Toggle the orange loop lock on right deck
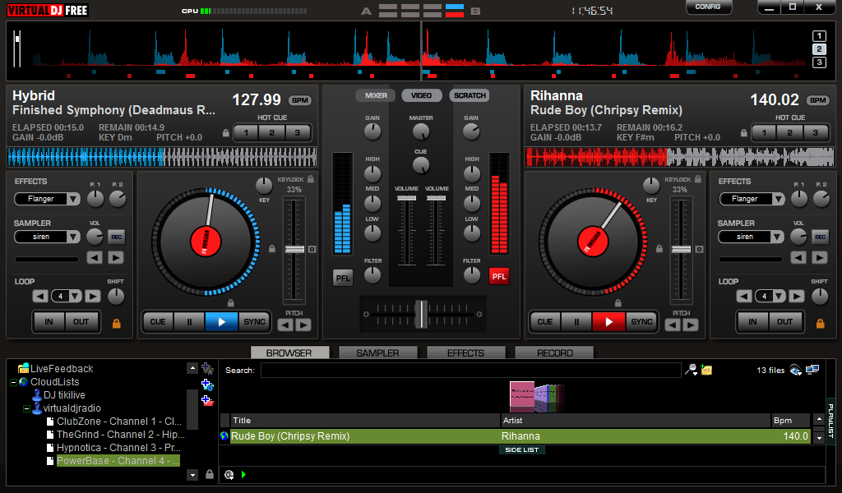The width and height of the screenshot is (842, 493). pos(820,324)
